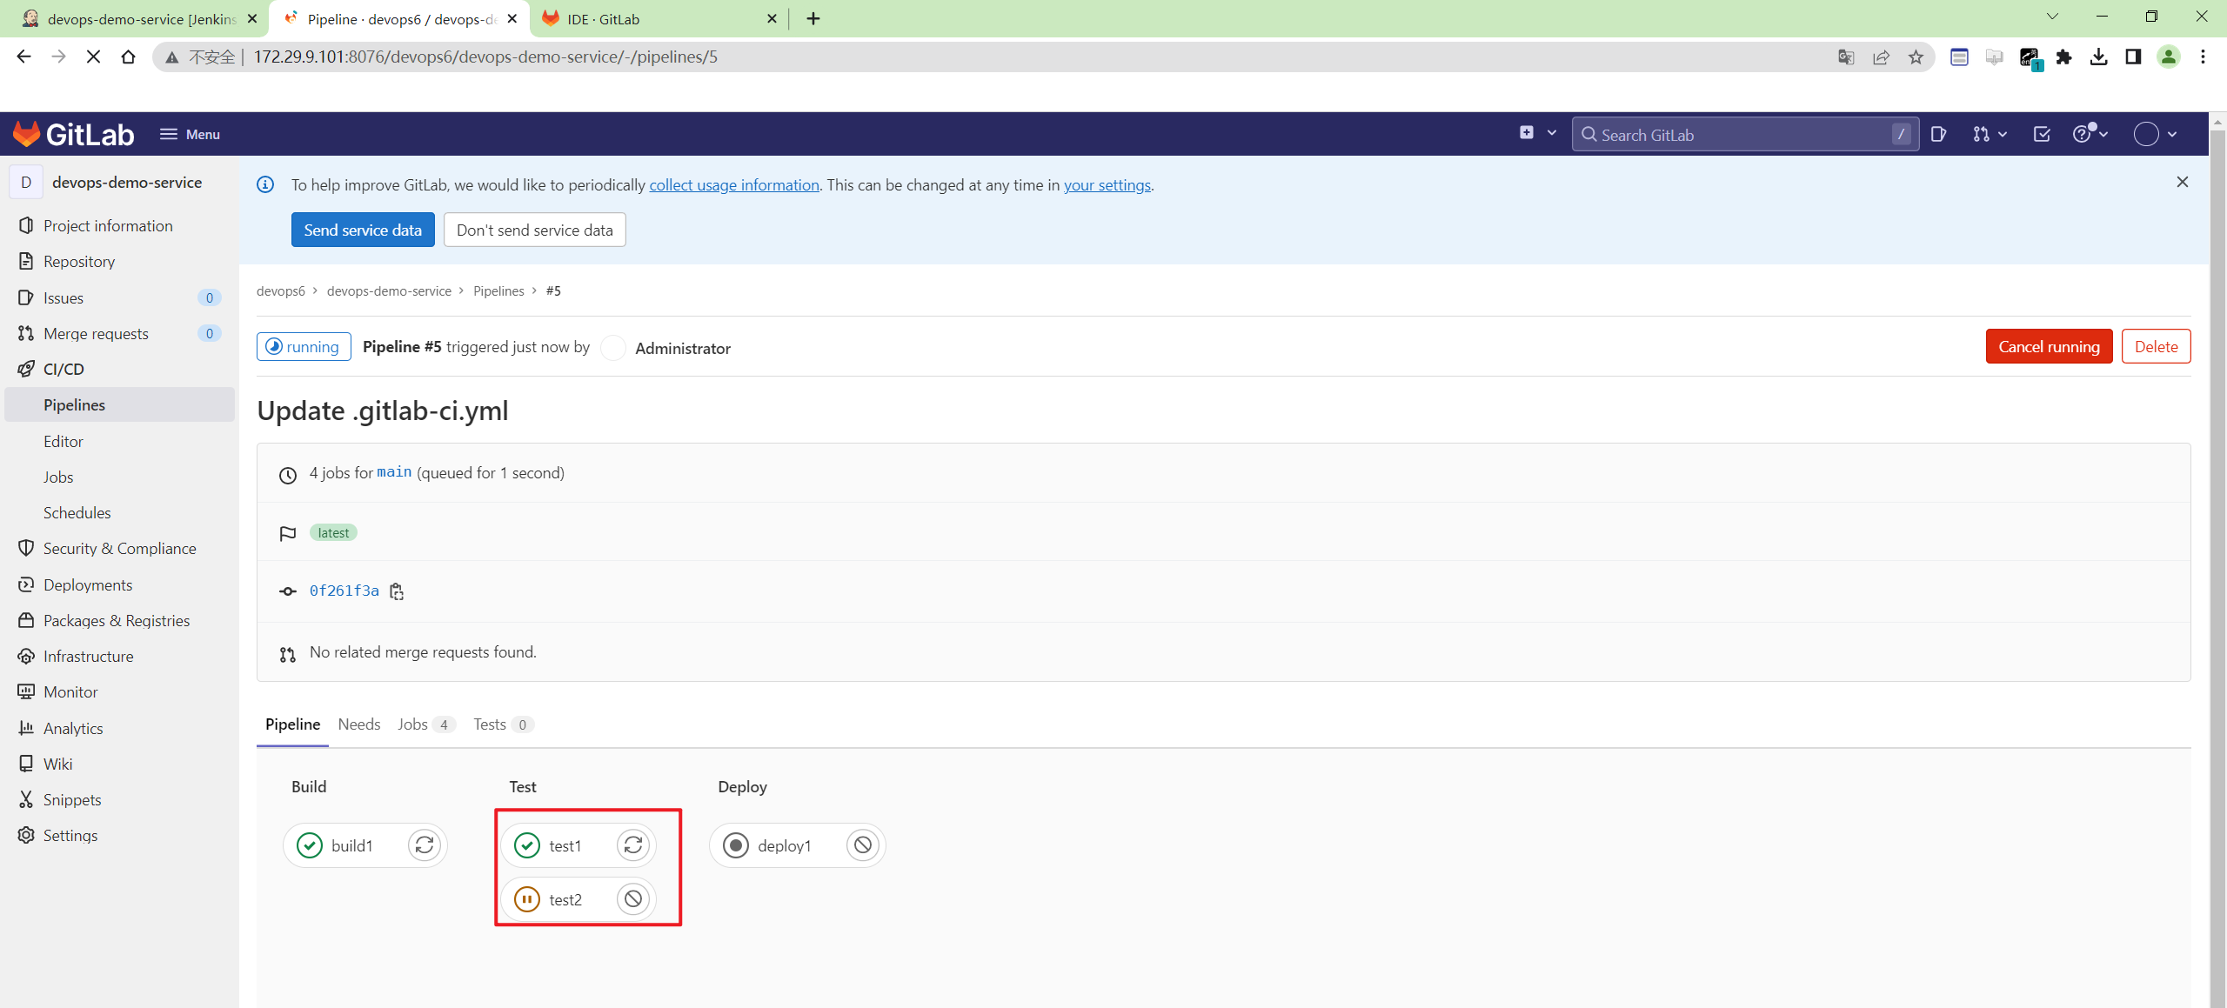Dismiss the service data banner

pyautogui.click(x=2182, y=183)
